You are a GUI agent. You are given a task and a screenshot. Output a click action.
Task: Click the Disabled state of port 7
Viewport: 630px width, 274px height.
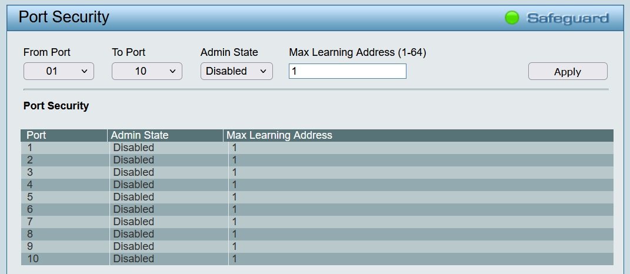point(134,222)
